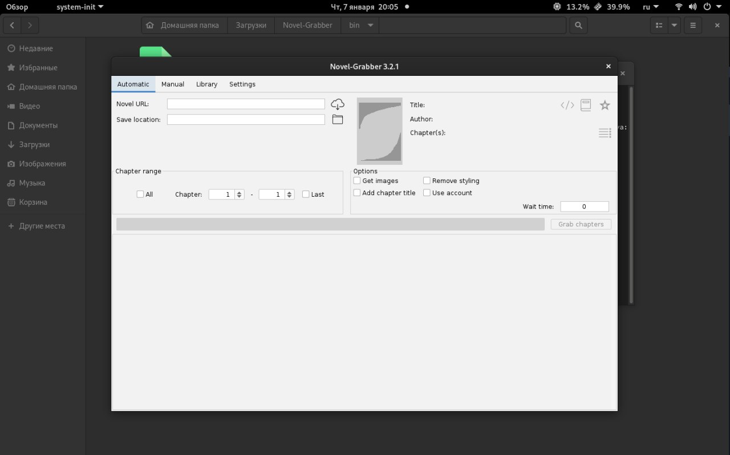The image size is (730, 455).
Task: Click the download progress bar
Action: point(330,224)
